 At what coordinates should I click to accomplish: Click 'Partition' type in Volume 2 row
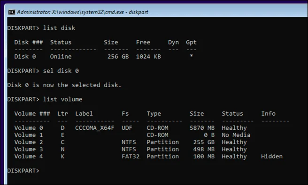[x=162, y=142]
